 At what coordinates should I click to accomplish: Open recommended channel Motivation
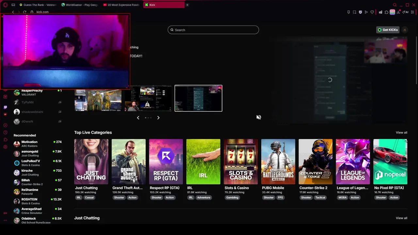click(38, 144)
